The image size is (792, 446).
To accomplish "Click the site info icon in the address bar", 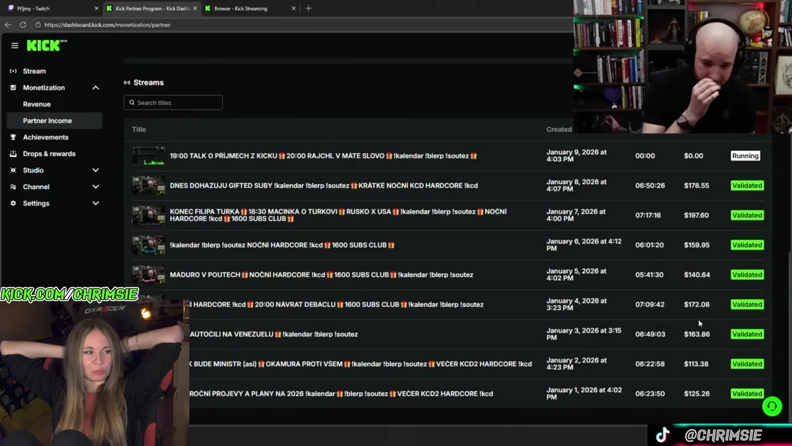I will [x=37, y=25].
